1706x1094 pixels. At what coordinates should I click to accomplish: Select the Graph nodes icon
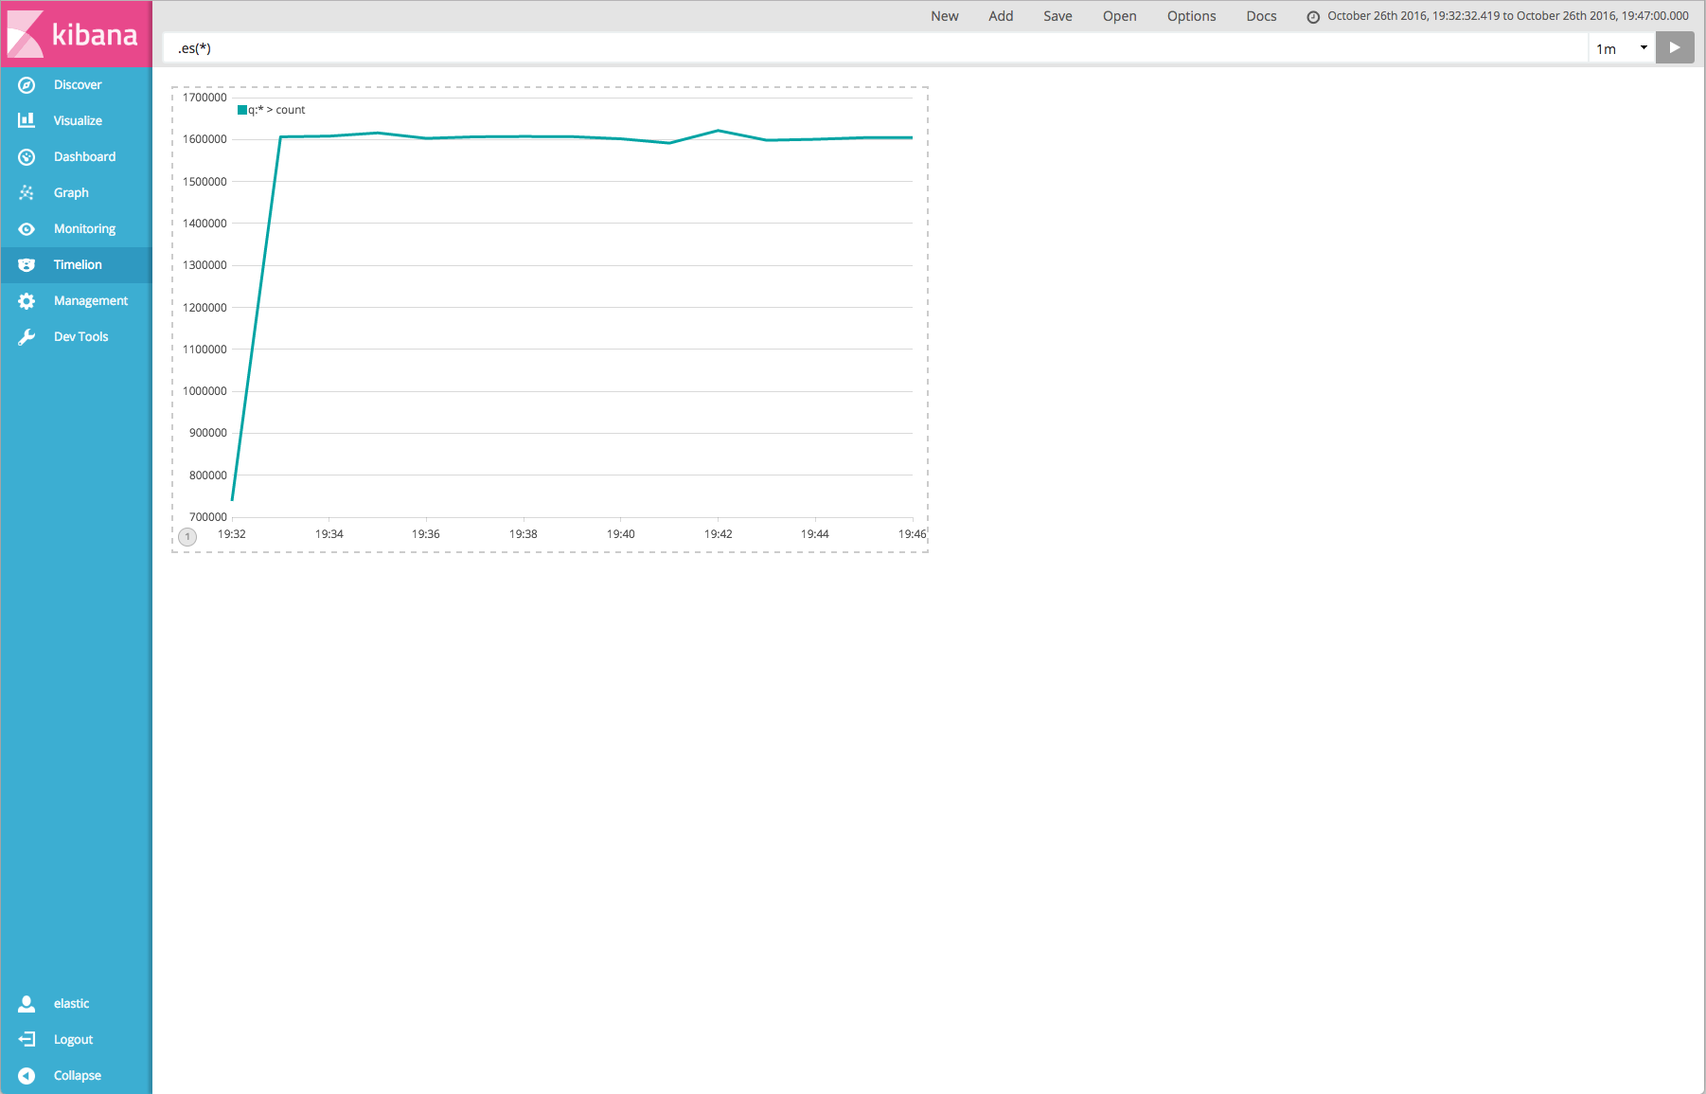tap(27, 193)
